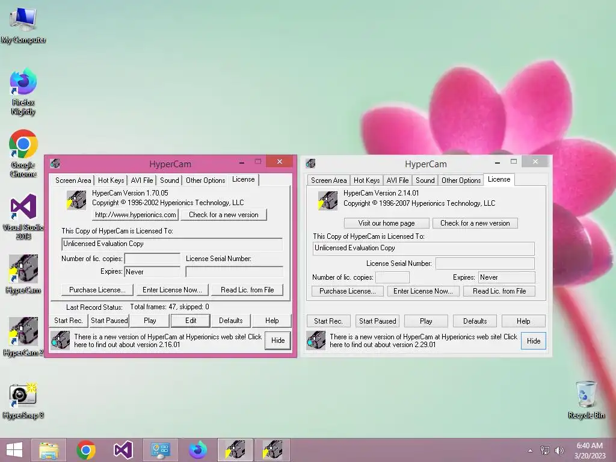Hide the version 2.29.01 update notice
Viewport: 616px width, 462px height.
click(534, 341)
